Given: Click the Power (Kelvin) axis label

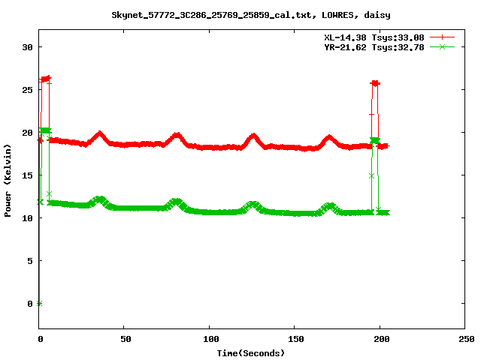Looking at the screenshot, I should 8,181.
